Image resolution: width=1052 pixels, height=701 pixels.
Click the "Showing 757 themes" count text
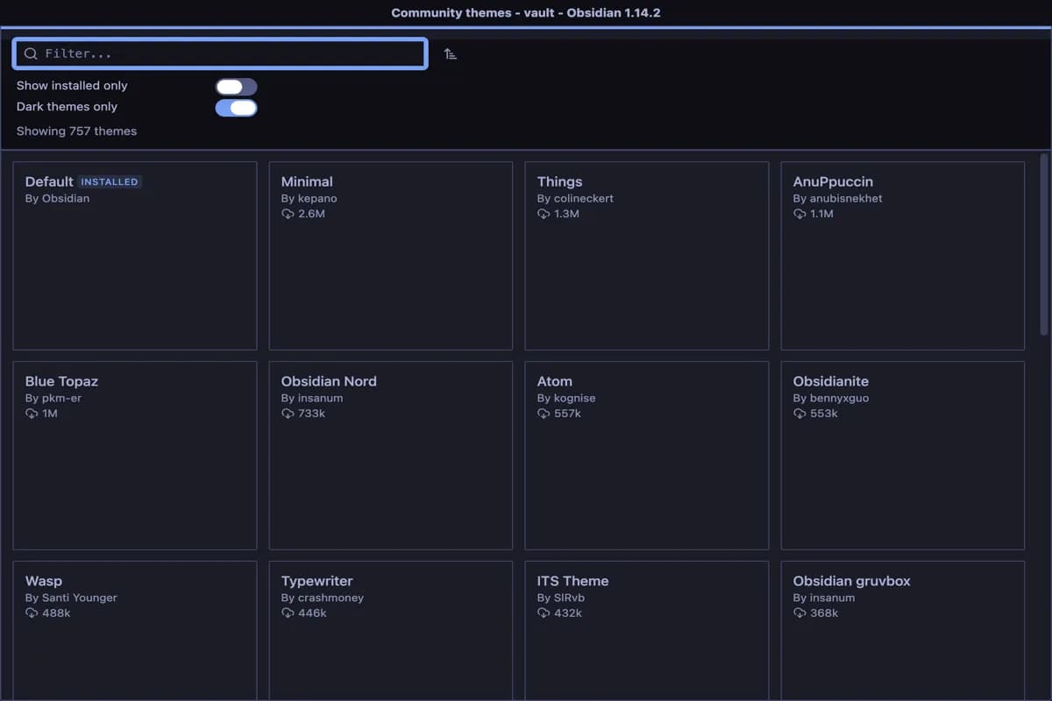tap(76, 131)
